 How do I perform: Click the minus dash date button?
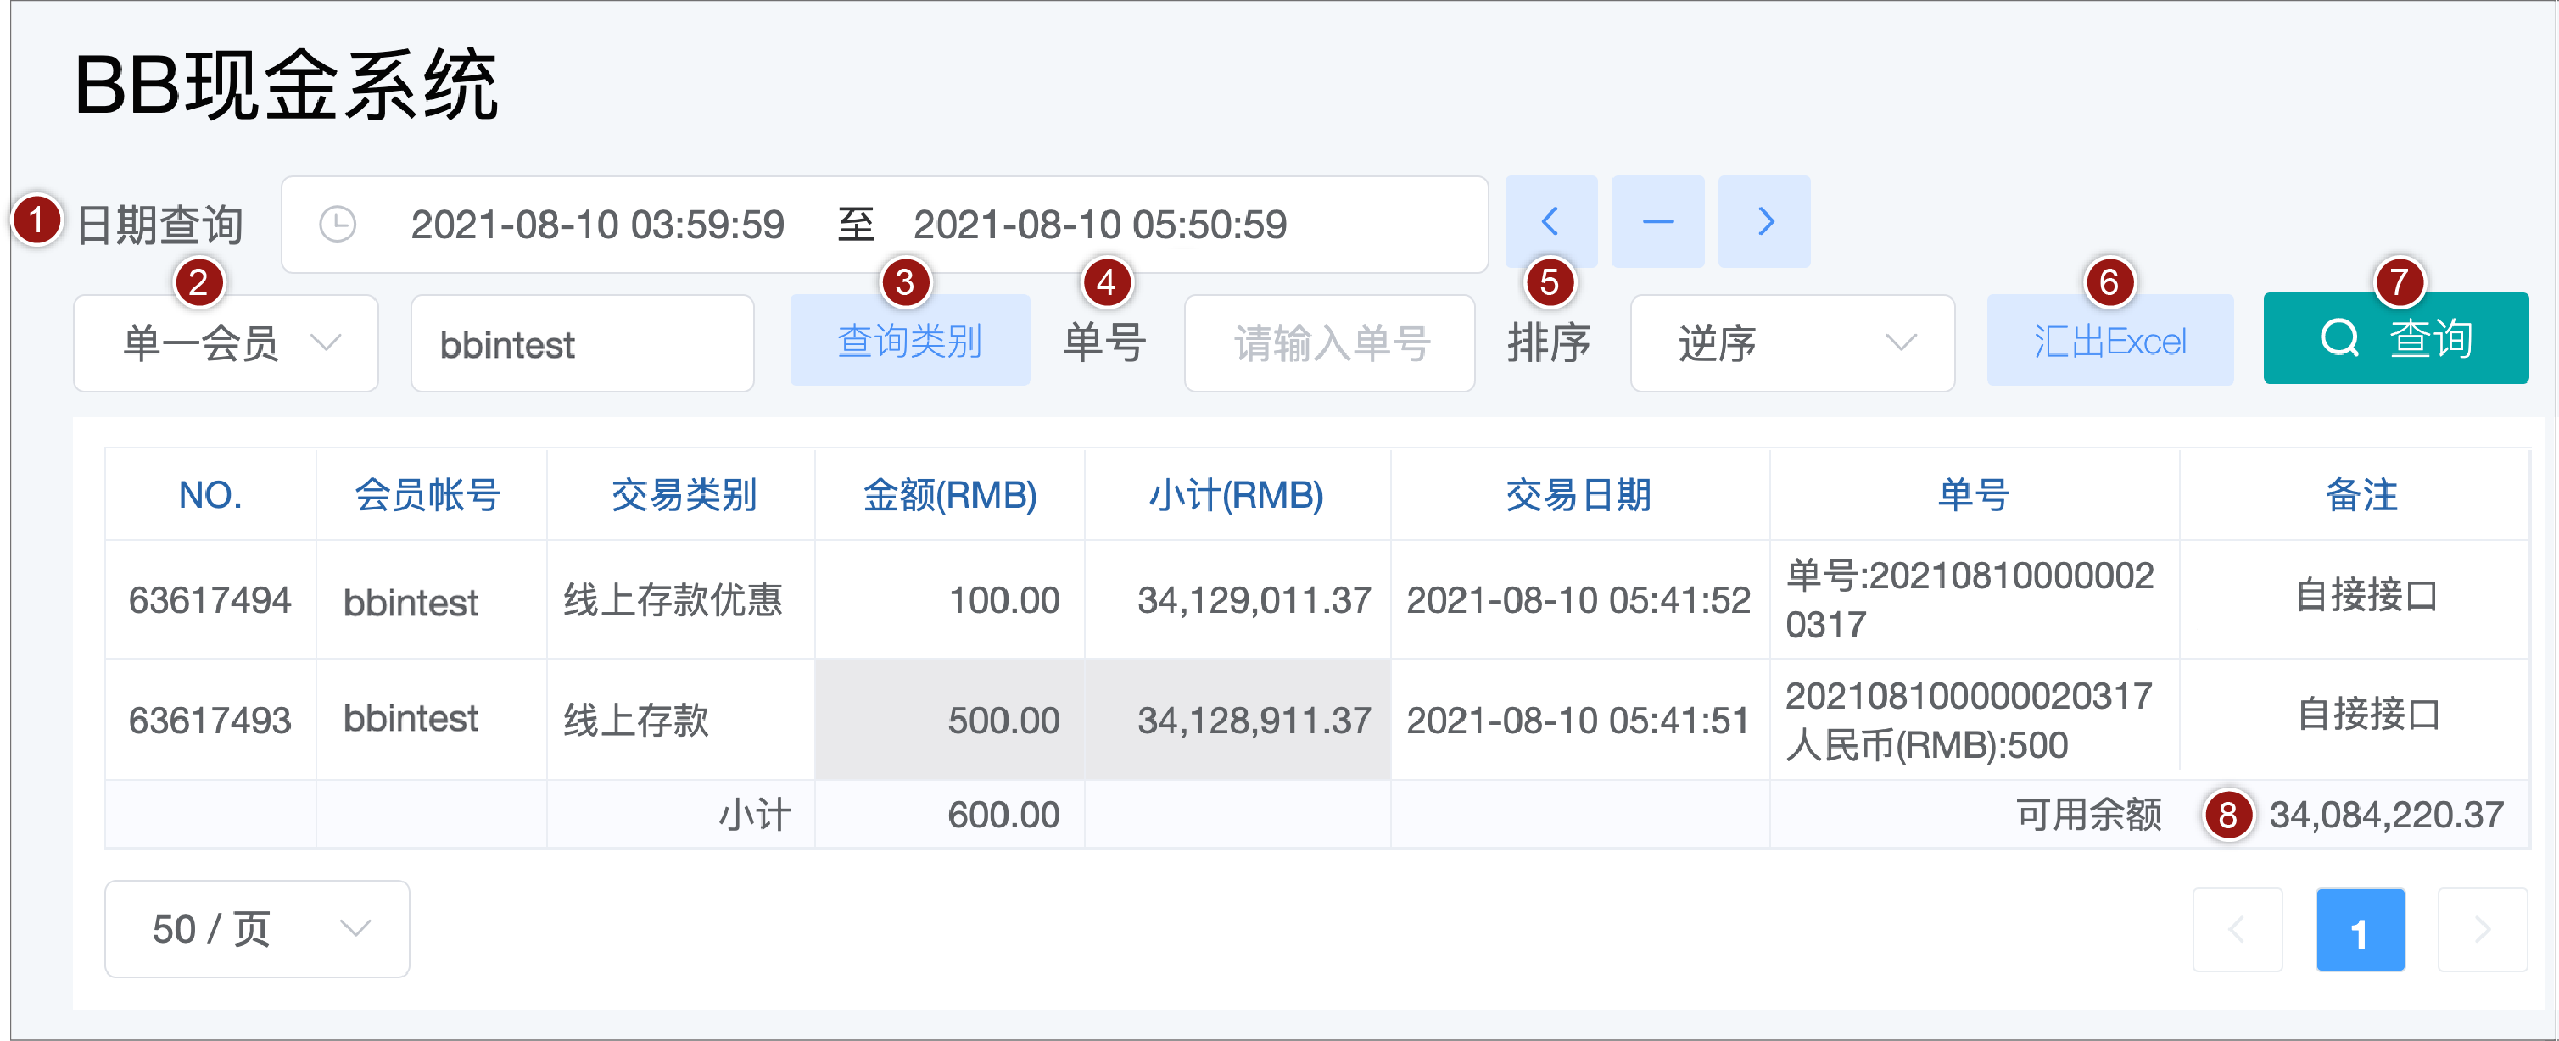tap(1657, 221)
